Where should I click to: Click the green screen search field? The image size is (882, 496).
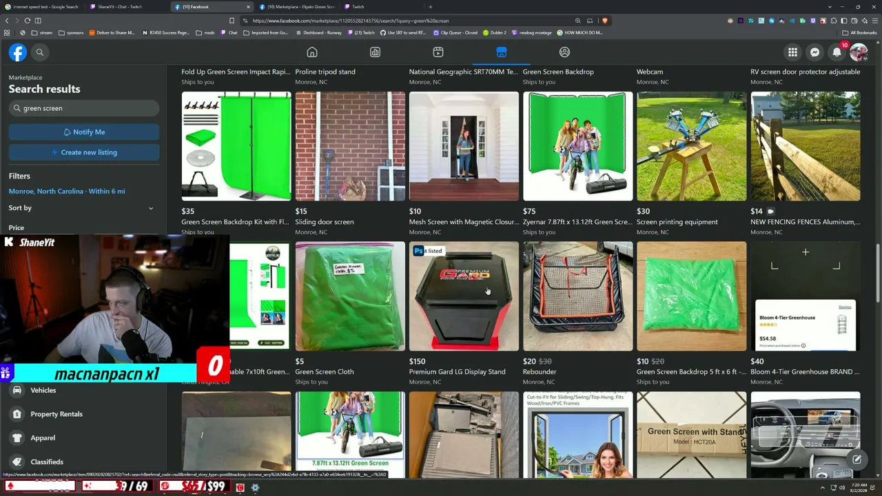(x=84, y=108)
